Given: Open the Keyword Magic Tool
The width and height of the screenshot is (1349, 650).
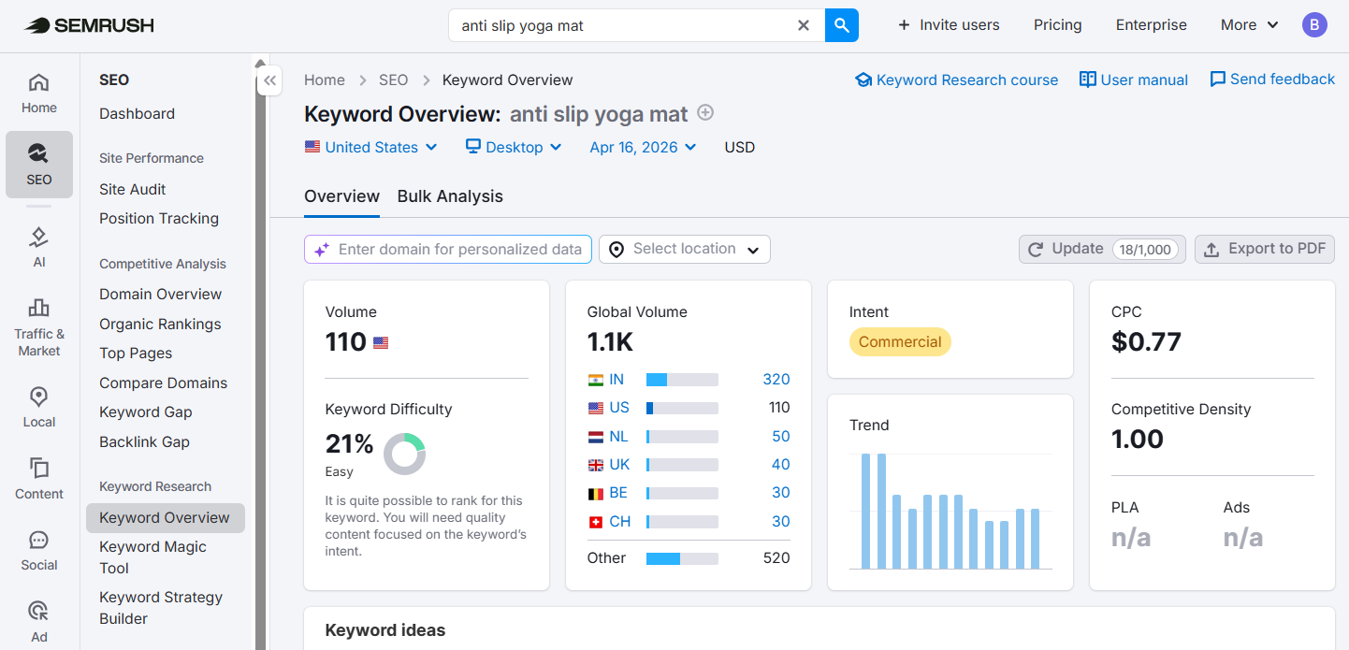Looking at the screenshot, I should [152, 556].
